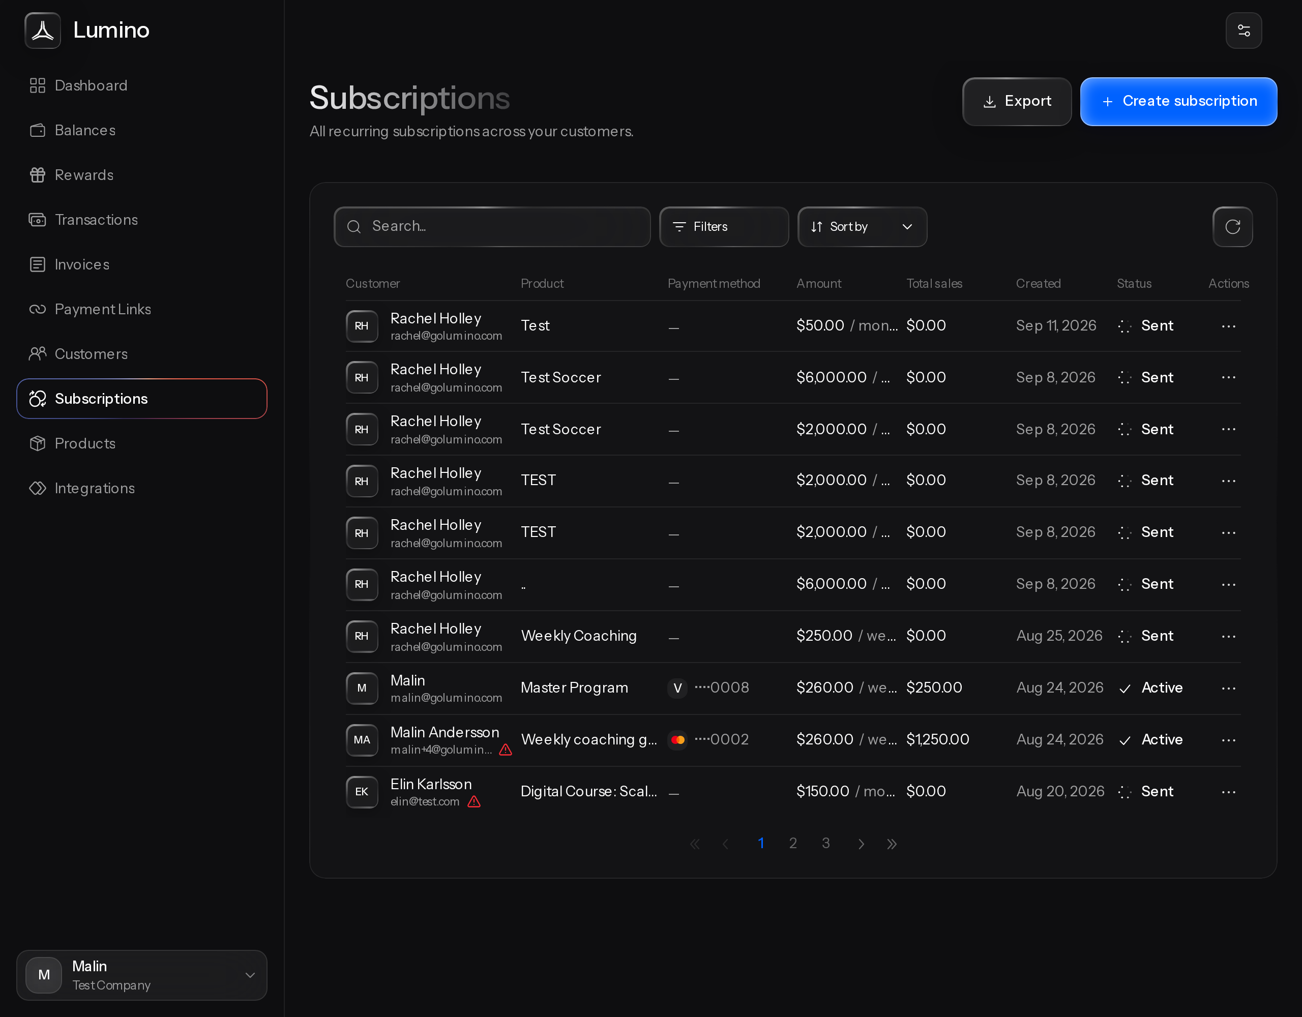Click the MA avatar of Malin Andersson

click(x=362, y=740)
